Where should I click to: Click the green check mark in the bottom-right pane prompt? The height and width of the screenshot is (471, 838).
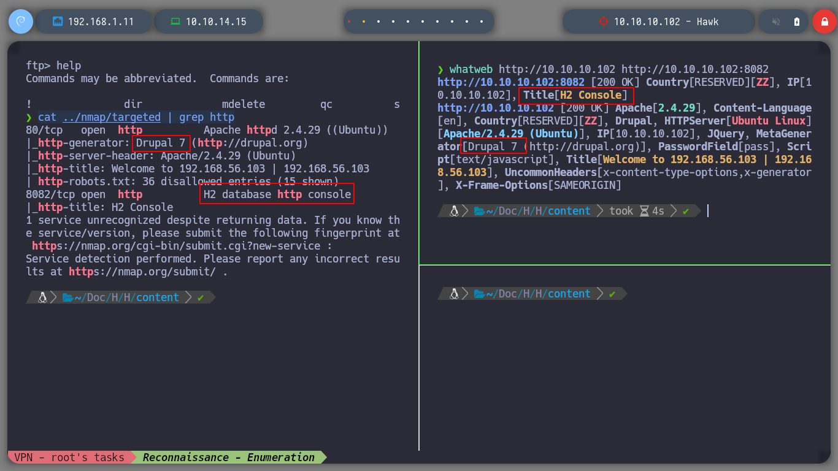click(x=612, y=294)
